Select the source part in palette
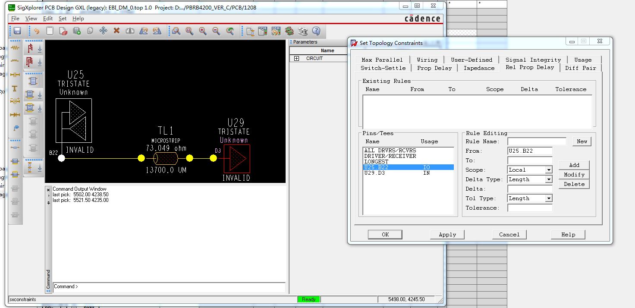Screen dimensions: 635x308 click(15, 101)
